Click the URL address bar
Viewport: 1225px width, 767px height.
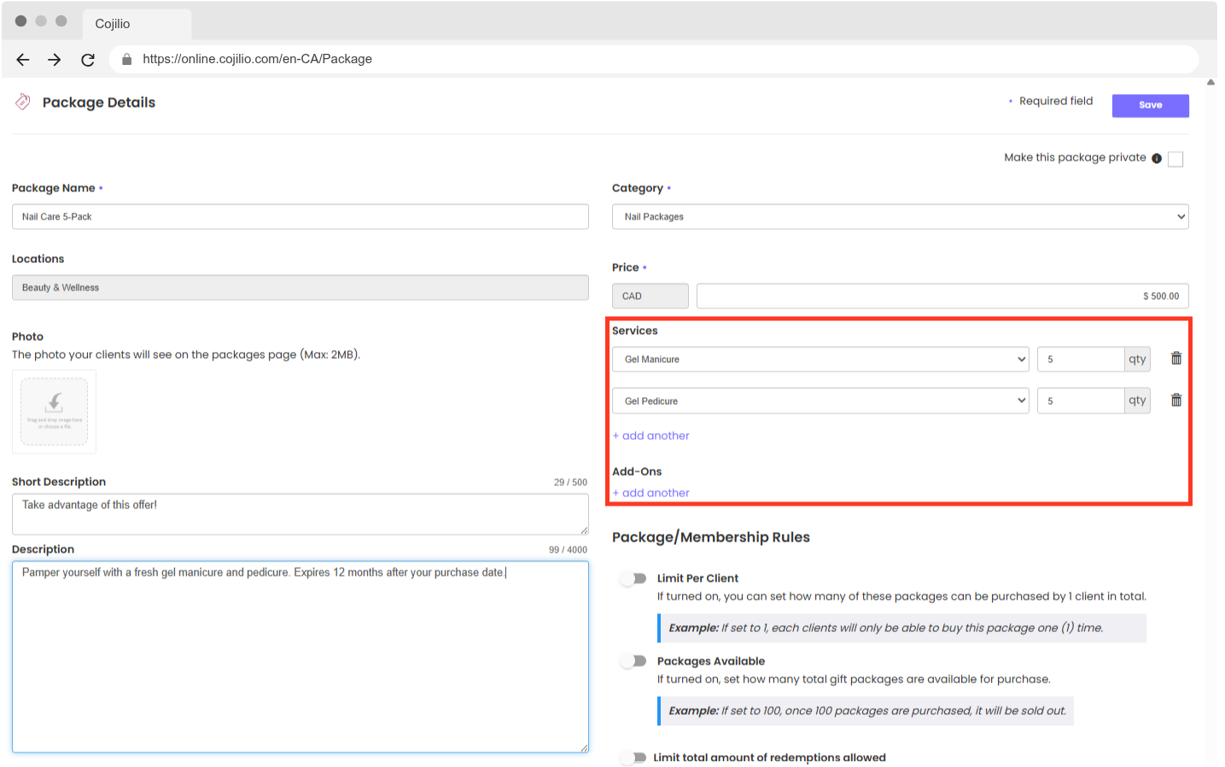pyautogui.click(x=653, y=59)
